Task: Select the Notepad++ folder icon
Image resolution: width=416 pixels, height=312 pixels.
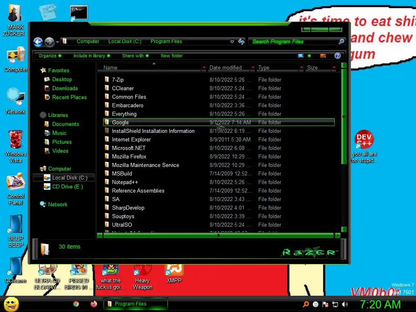Action: (x=107, y=182)
